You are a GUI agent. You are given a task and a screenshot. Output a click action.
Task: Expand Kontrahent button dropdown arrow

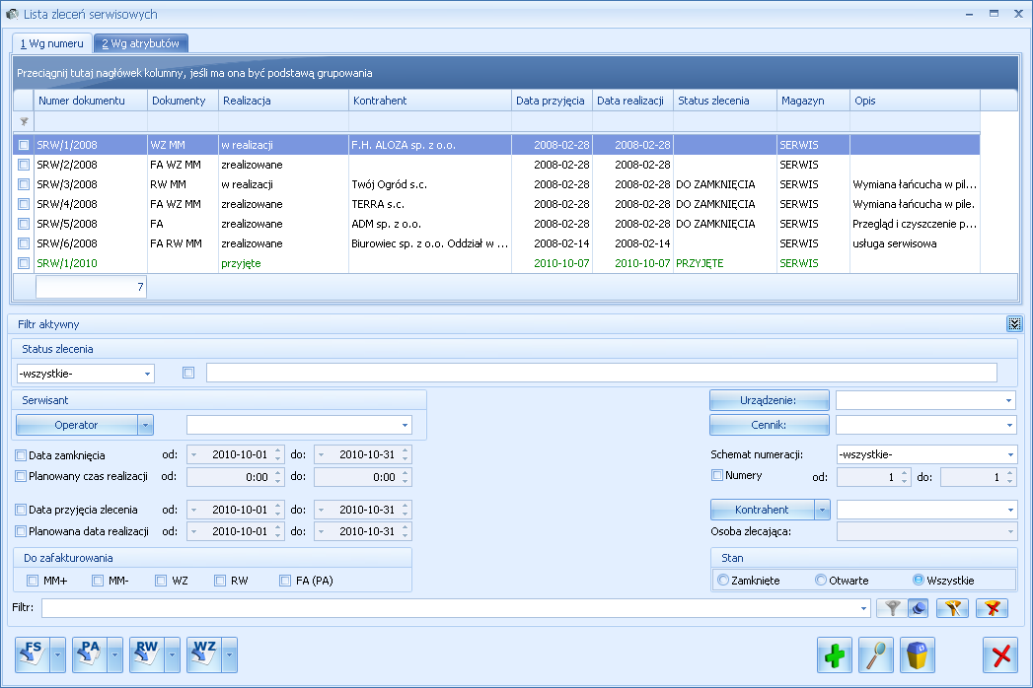[822, 510]
